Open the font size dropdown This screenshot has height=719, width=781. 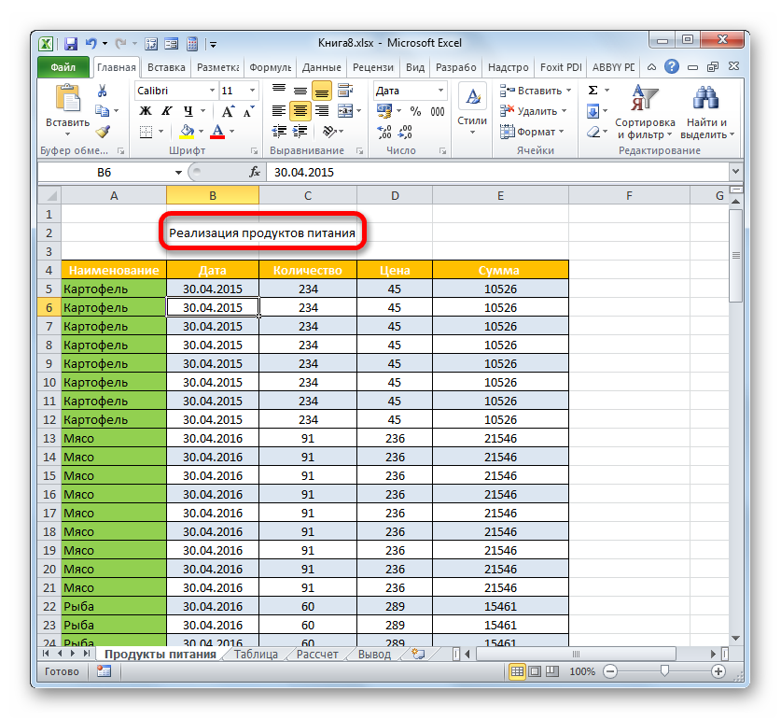click(x=253, y=91)
